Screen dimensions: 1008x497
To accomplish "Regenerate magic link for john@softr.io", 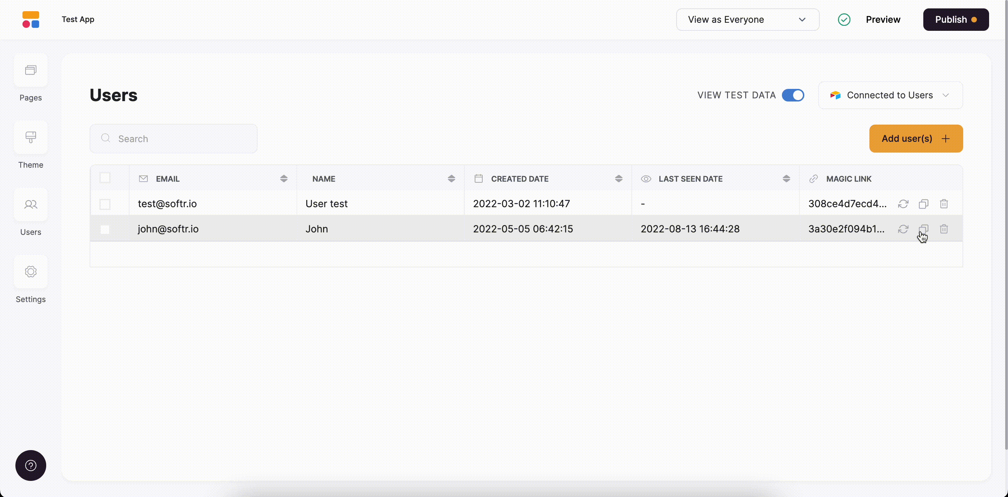I will [x=903, y=229].
